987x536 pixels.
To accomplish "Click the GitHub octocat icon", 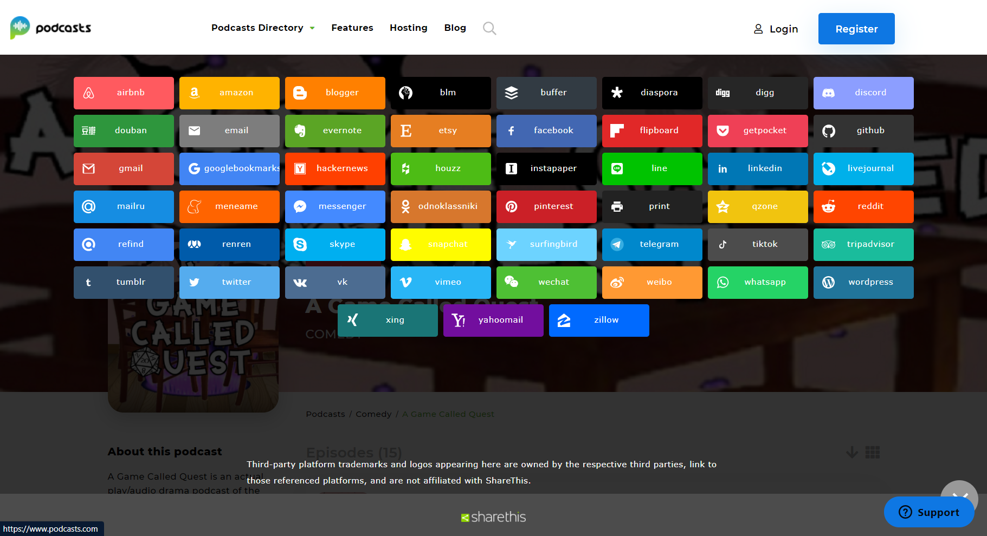I will click(829, 131).
